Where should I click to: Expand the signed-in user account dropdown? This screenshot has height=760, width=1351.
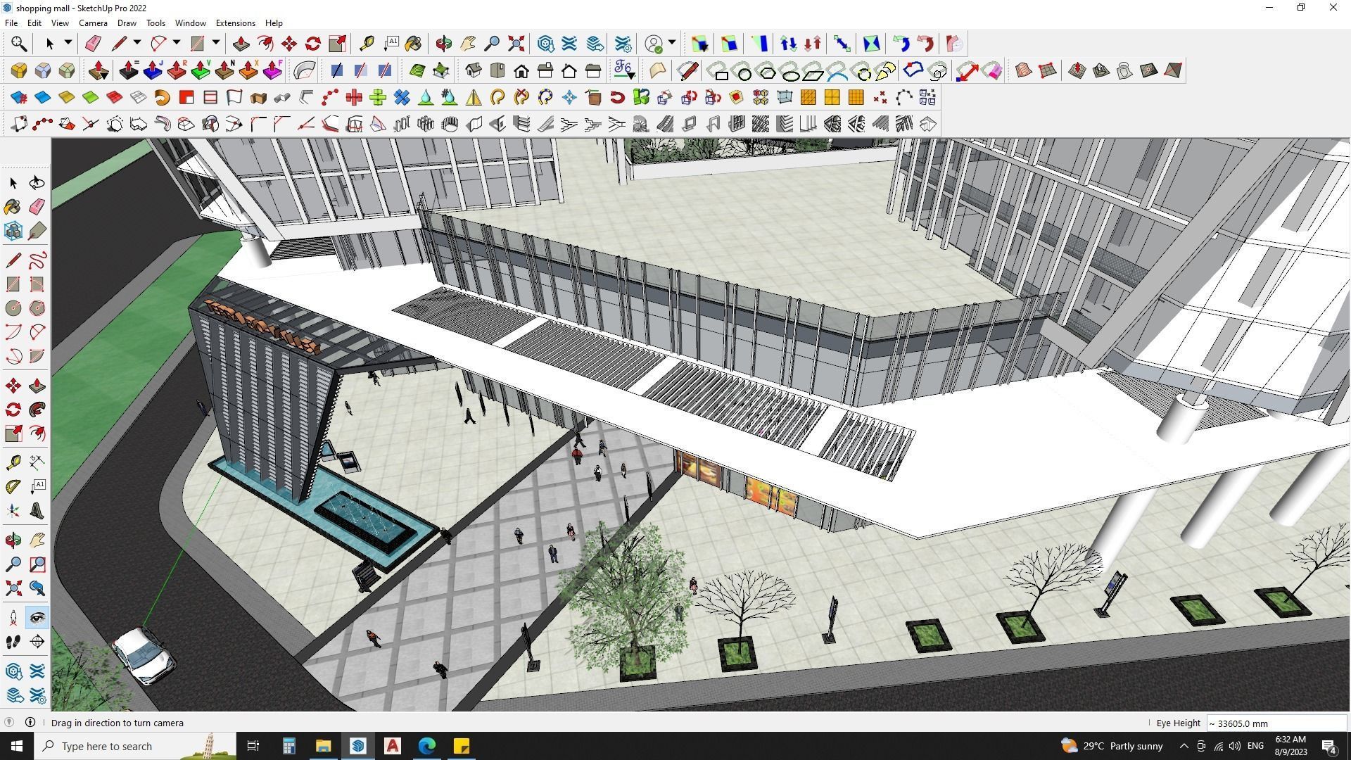672,43
